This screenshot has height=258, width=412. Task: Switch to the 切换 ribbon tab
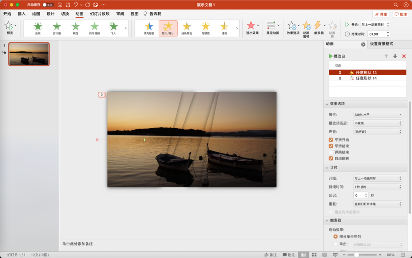point(65,14)
